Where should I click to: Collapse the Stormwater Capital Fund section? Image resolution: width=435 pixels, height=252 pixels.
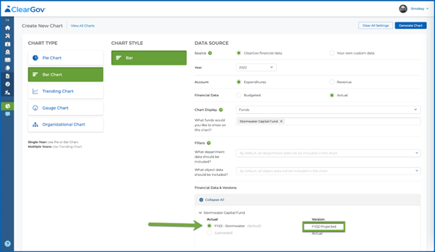pos(200,213)
